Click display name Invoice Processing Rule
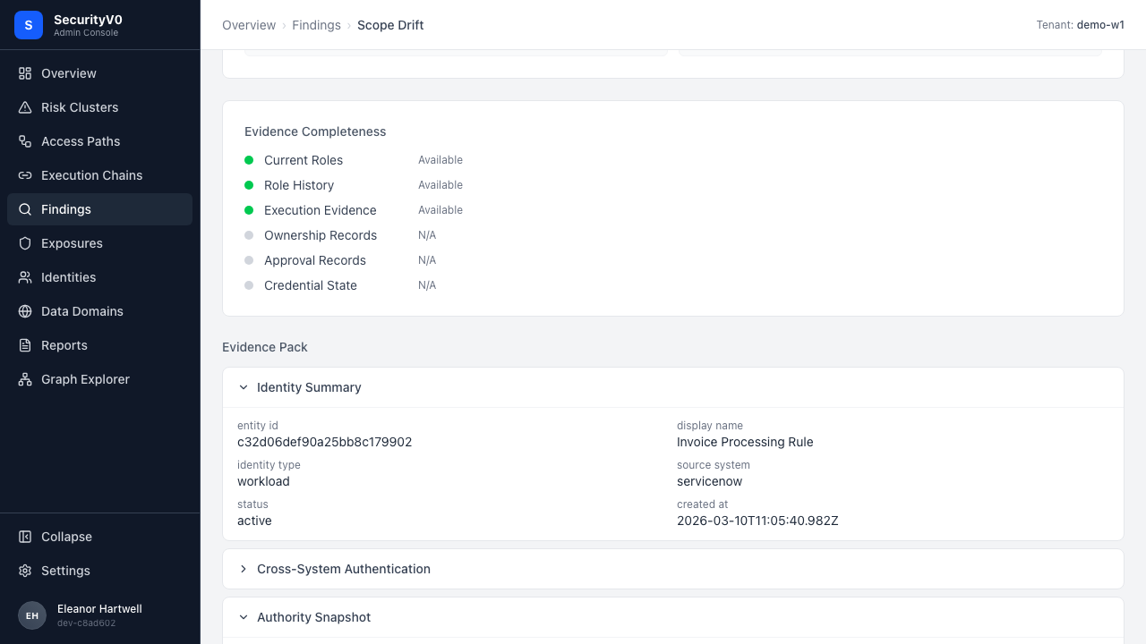The height and width of the screenshot is (644, 1146). coord(745,442)
